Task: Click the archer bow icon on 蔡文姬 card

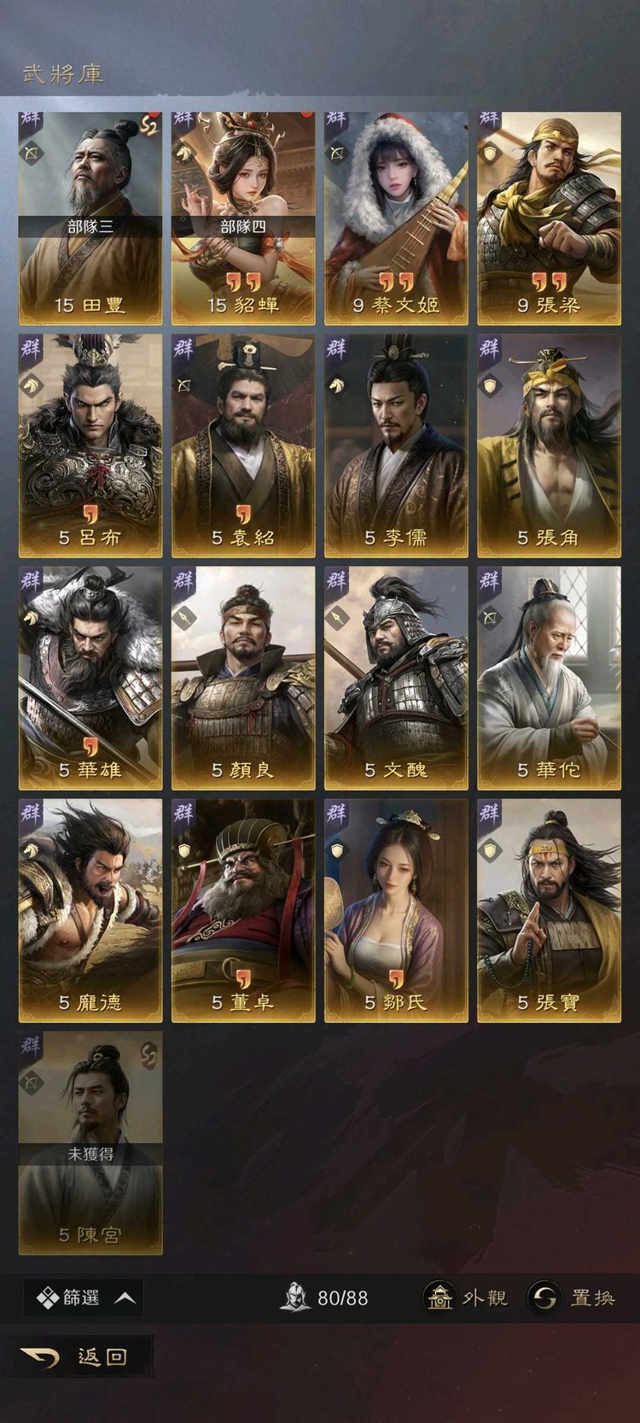Action: pyautogui.click(x=337, y=154)
